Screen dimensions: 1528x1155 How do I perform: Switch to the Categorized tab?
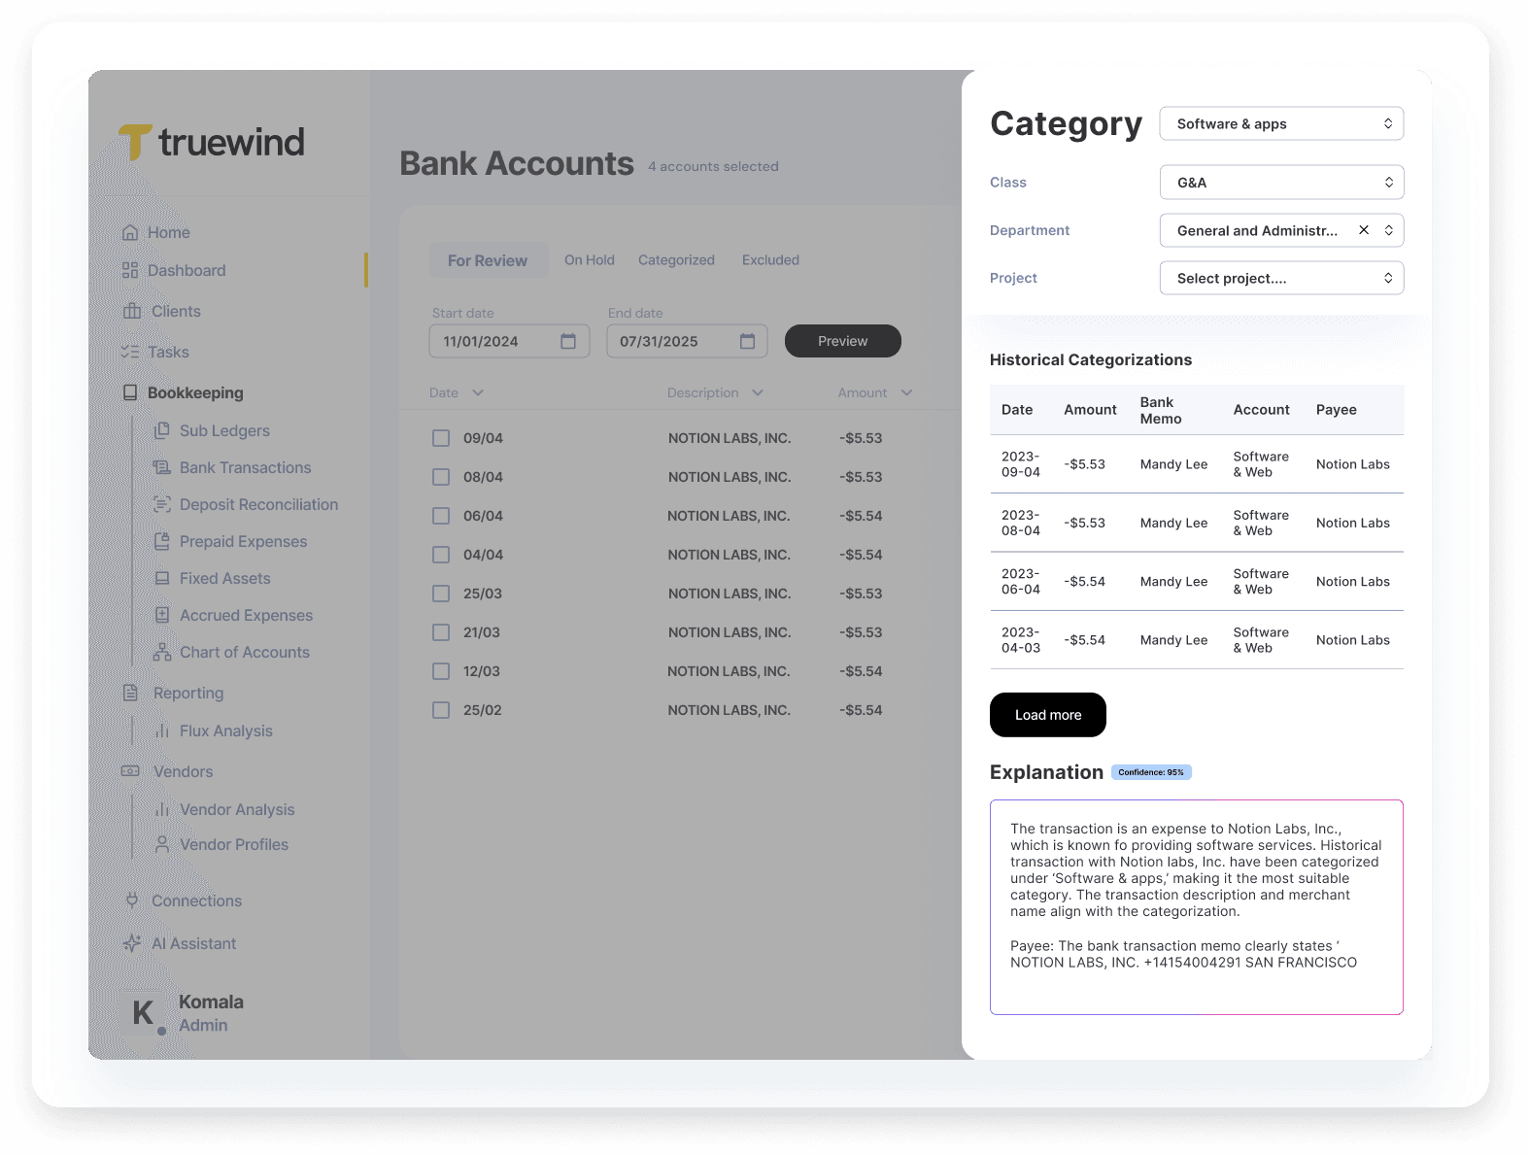click(x=676, y=260)
